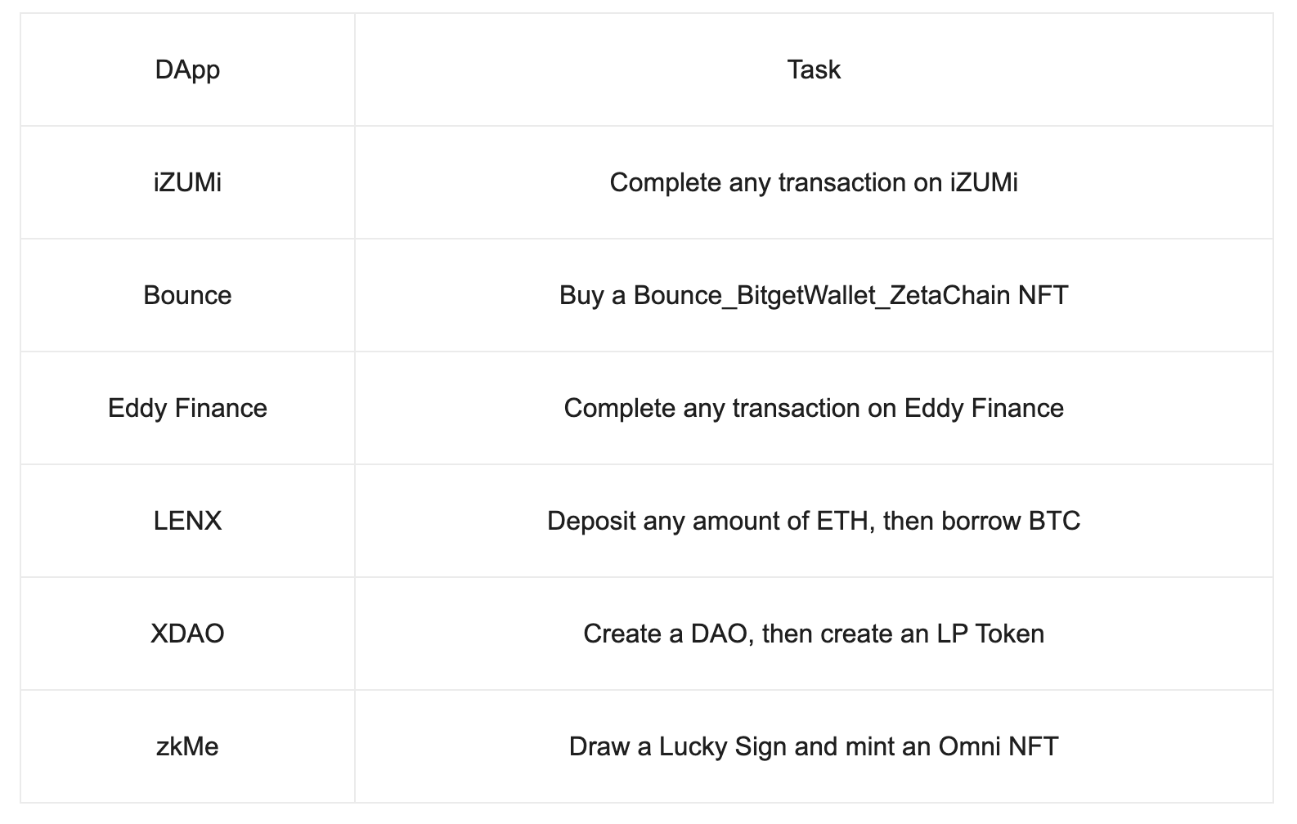Click "Complete any transaction on iZUMi" text
Screen dimensions: 1297x824
(x=813, y=182)
